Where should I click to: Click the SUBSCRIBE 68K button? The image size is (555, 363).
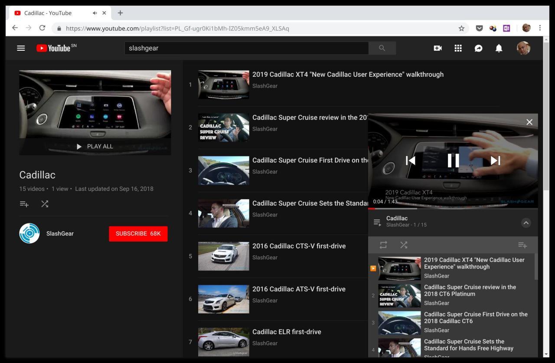138,233
